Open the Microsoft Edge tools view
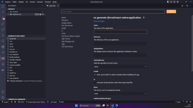193x108 pixels. (x=3, y=47)
